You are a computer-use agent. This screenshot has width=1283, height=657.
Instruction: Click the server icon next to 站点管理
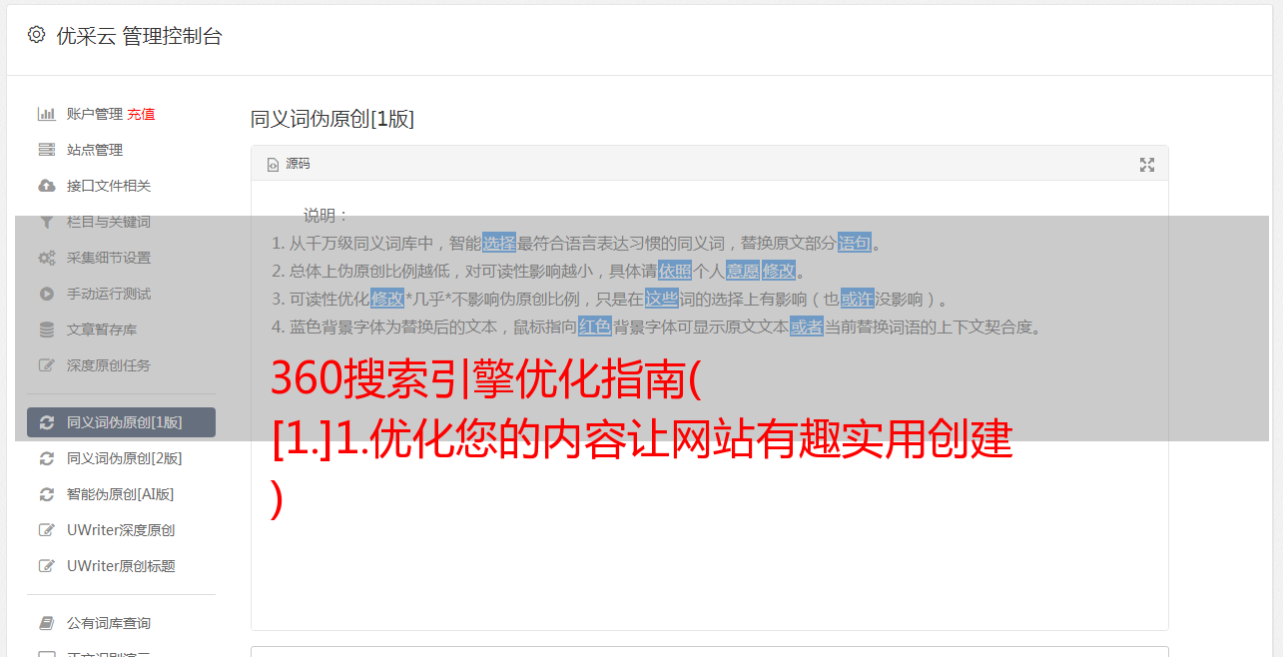tap(46, 150)
